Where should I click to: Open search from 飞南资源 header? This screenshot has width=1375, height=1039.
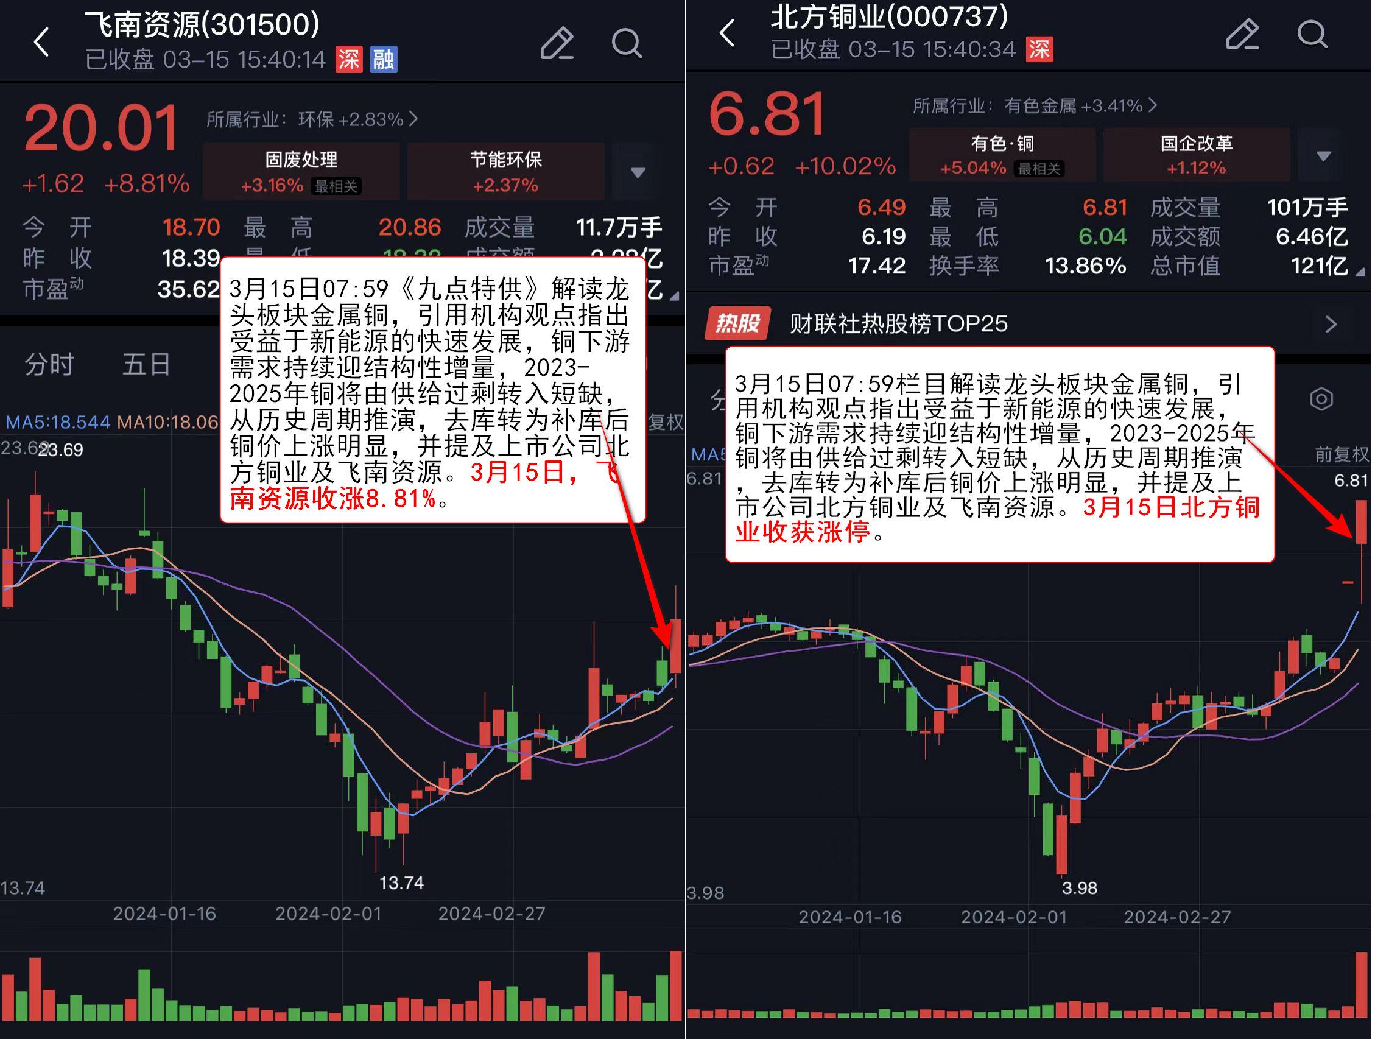[x=626, y=43]
